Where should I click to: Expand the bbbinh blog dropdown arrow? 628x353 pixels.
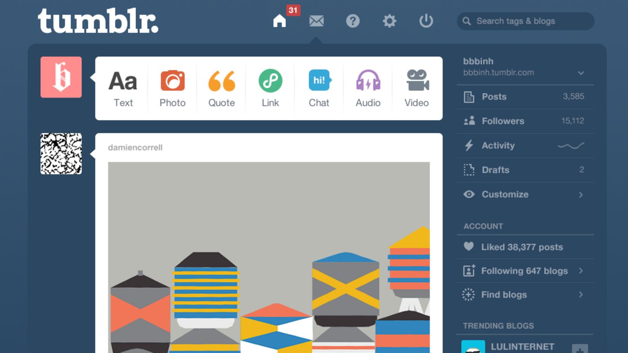click(581, 73)
